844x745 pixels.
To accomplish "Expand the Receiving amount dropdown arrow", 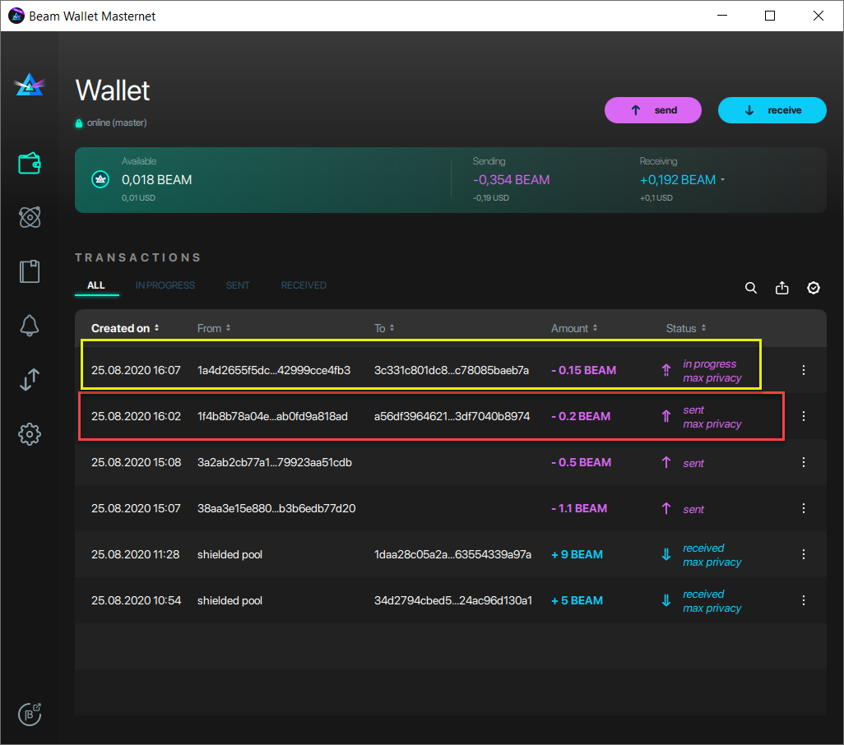I will click(723, 179).
